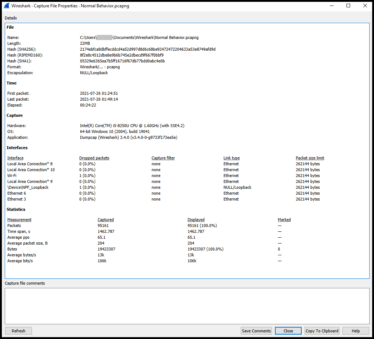The image size is (374, 339).
Task: Click the 'Wi-Fi' interface name
Action: pyautogui.click(x=12, y=176)
